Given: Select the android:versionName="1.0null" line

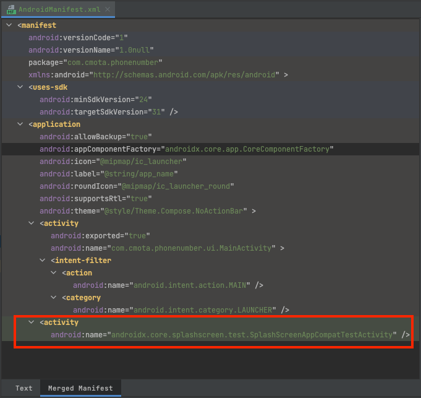Looking at the screenshot, I should (x=91, y=50).
